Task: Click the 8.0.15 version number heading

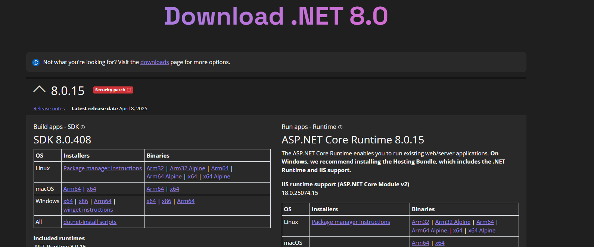Action: (x=68, y=91)
